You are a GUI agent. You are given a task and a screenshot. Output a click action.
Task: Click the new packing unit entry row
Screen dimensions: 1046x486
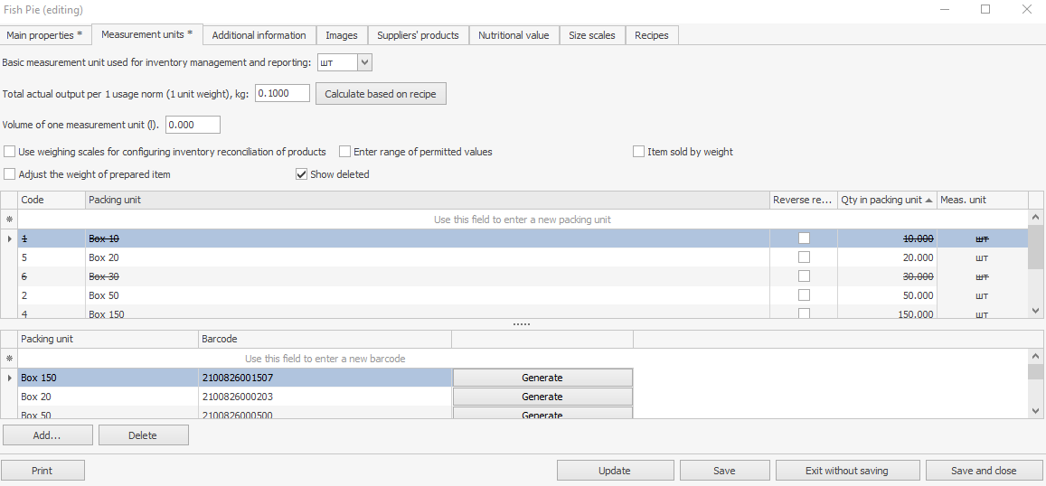[523, 220]
